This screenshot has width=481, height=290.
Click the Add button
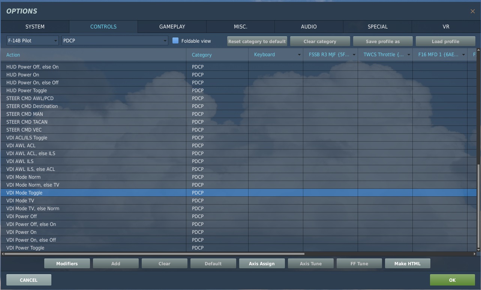coord(116,263)
